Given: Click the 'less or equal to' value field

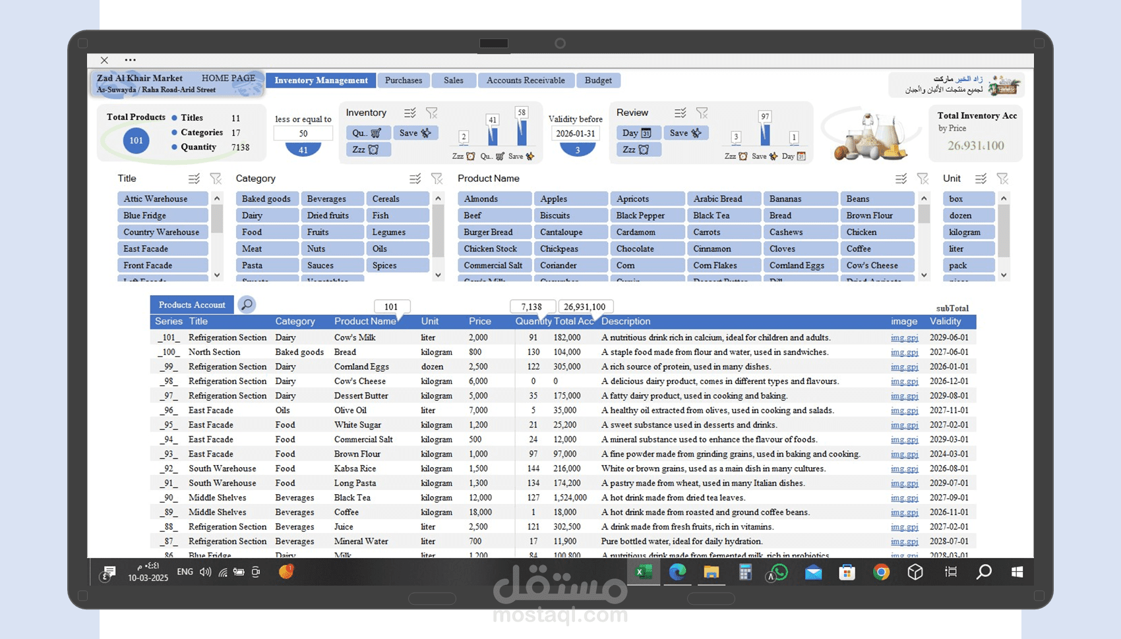Looking at the screenshot, I should pos(302,132).
